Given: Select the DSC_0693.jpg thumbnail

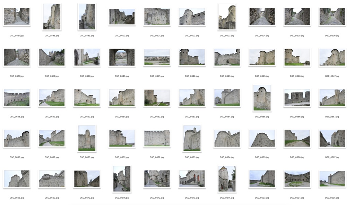Looking at the screenshot, I should click(x=262, y=179).
